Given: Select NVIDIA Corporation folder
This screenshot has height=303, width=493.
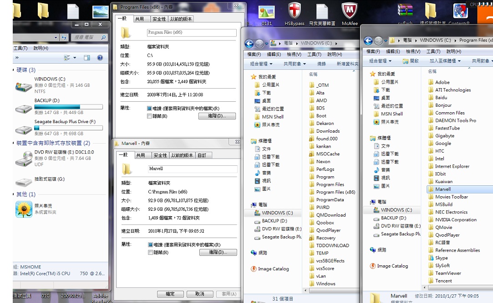Looking at the screenshot, I should pos(452,219).
